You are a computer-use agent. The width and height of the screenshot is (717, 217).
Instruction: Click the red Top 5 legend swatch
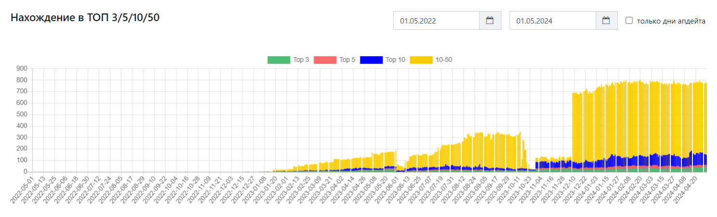tap(324, 60)
